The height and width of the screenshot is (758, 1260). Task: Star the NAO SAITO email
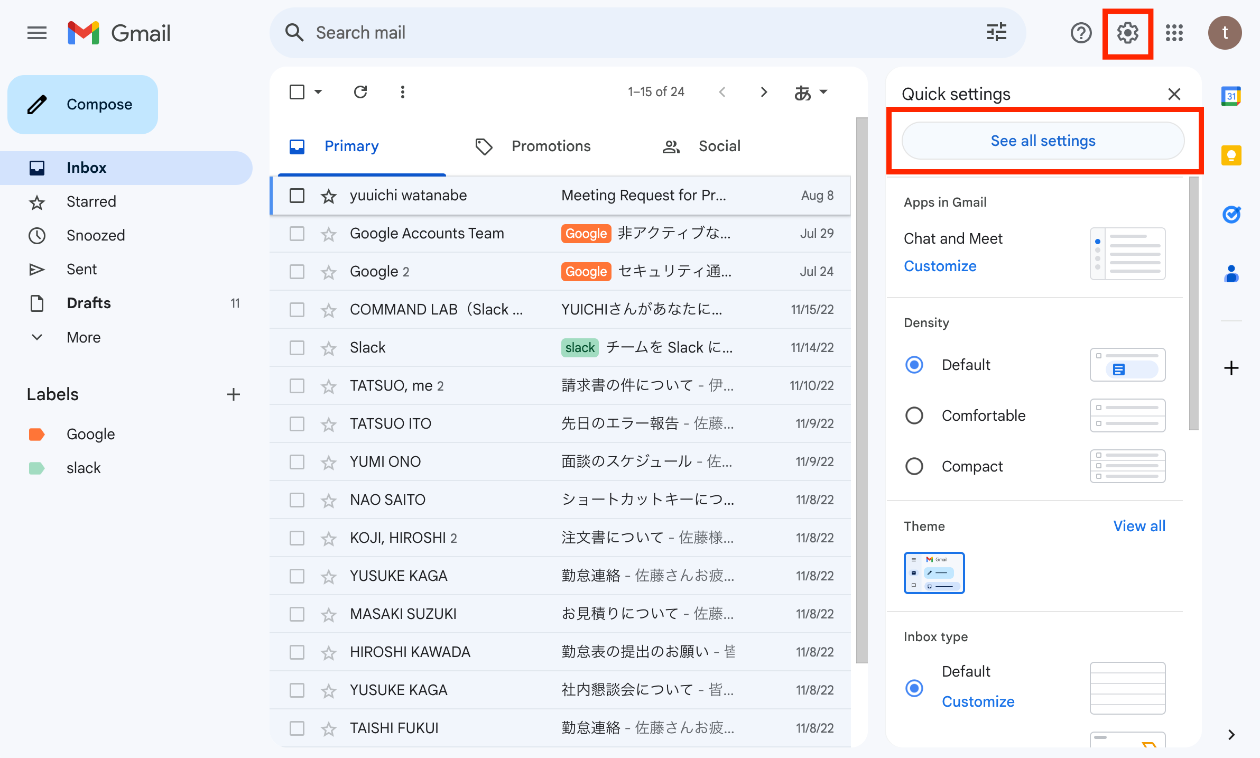click(329, 500)
